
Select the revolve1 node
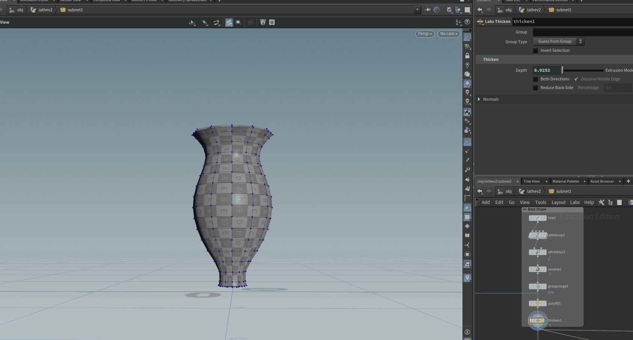click(x=538, y=269)
